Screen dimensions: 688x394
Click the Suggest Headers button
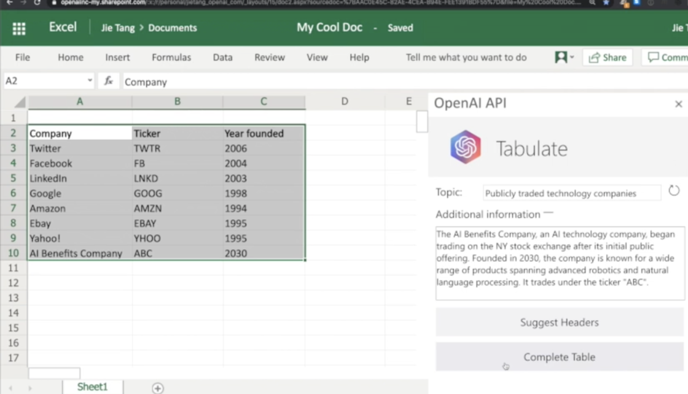pos(559,322)
